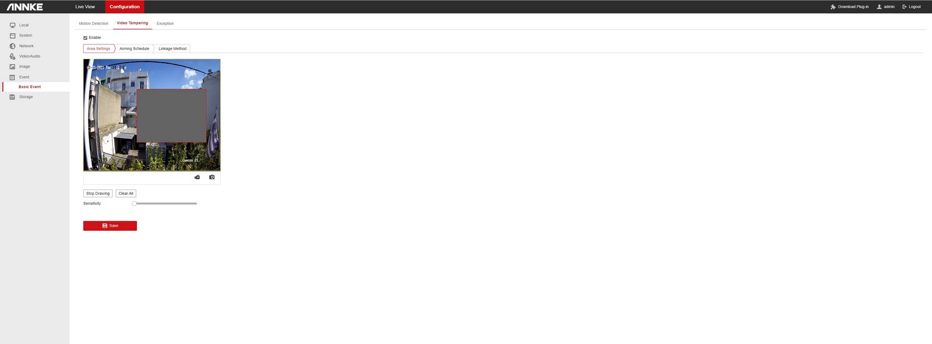Viewport: 932px width, 344px height.
Task: Click the Sensitivity slider handle
Action: coord(134,204)
